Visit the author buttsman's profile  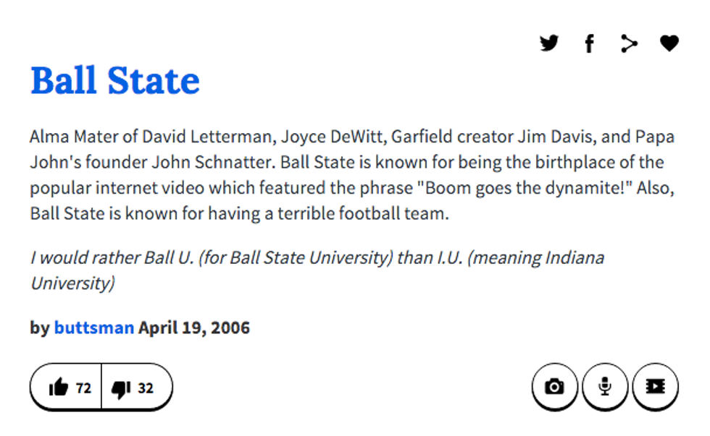93,328
